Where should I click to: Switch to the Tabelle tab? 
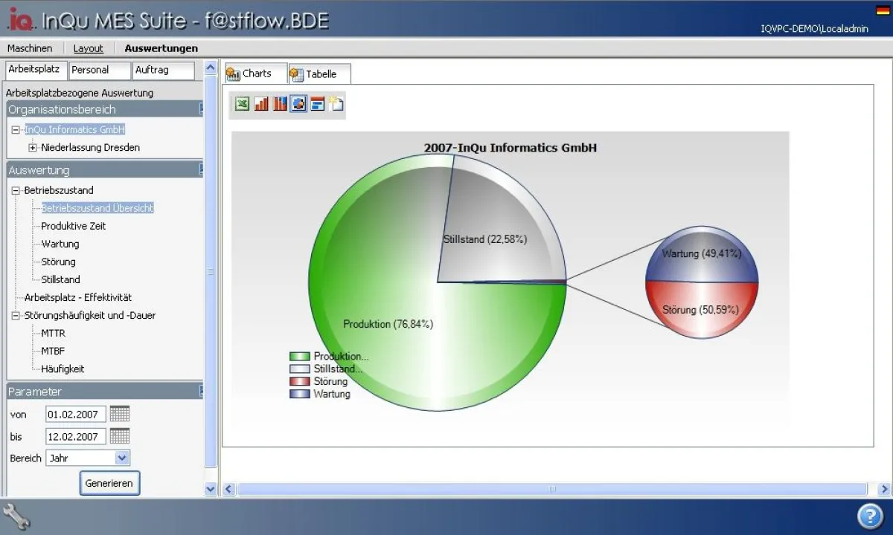[x=318, y=74]
